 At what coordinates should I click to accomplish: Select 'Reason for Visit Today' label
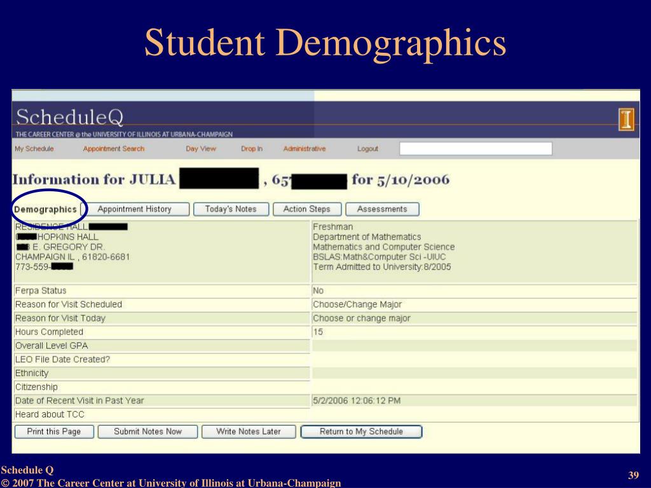[60, 318]
